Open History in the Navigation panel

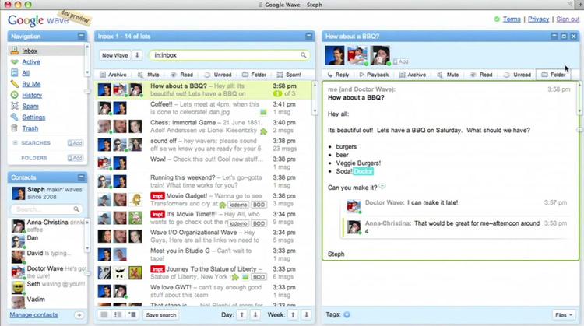point(31,95)
